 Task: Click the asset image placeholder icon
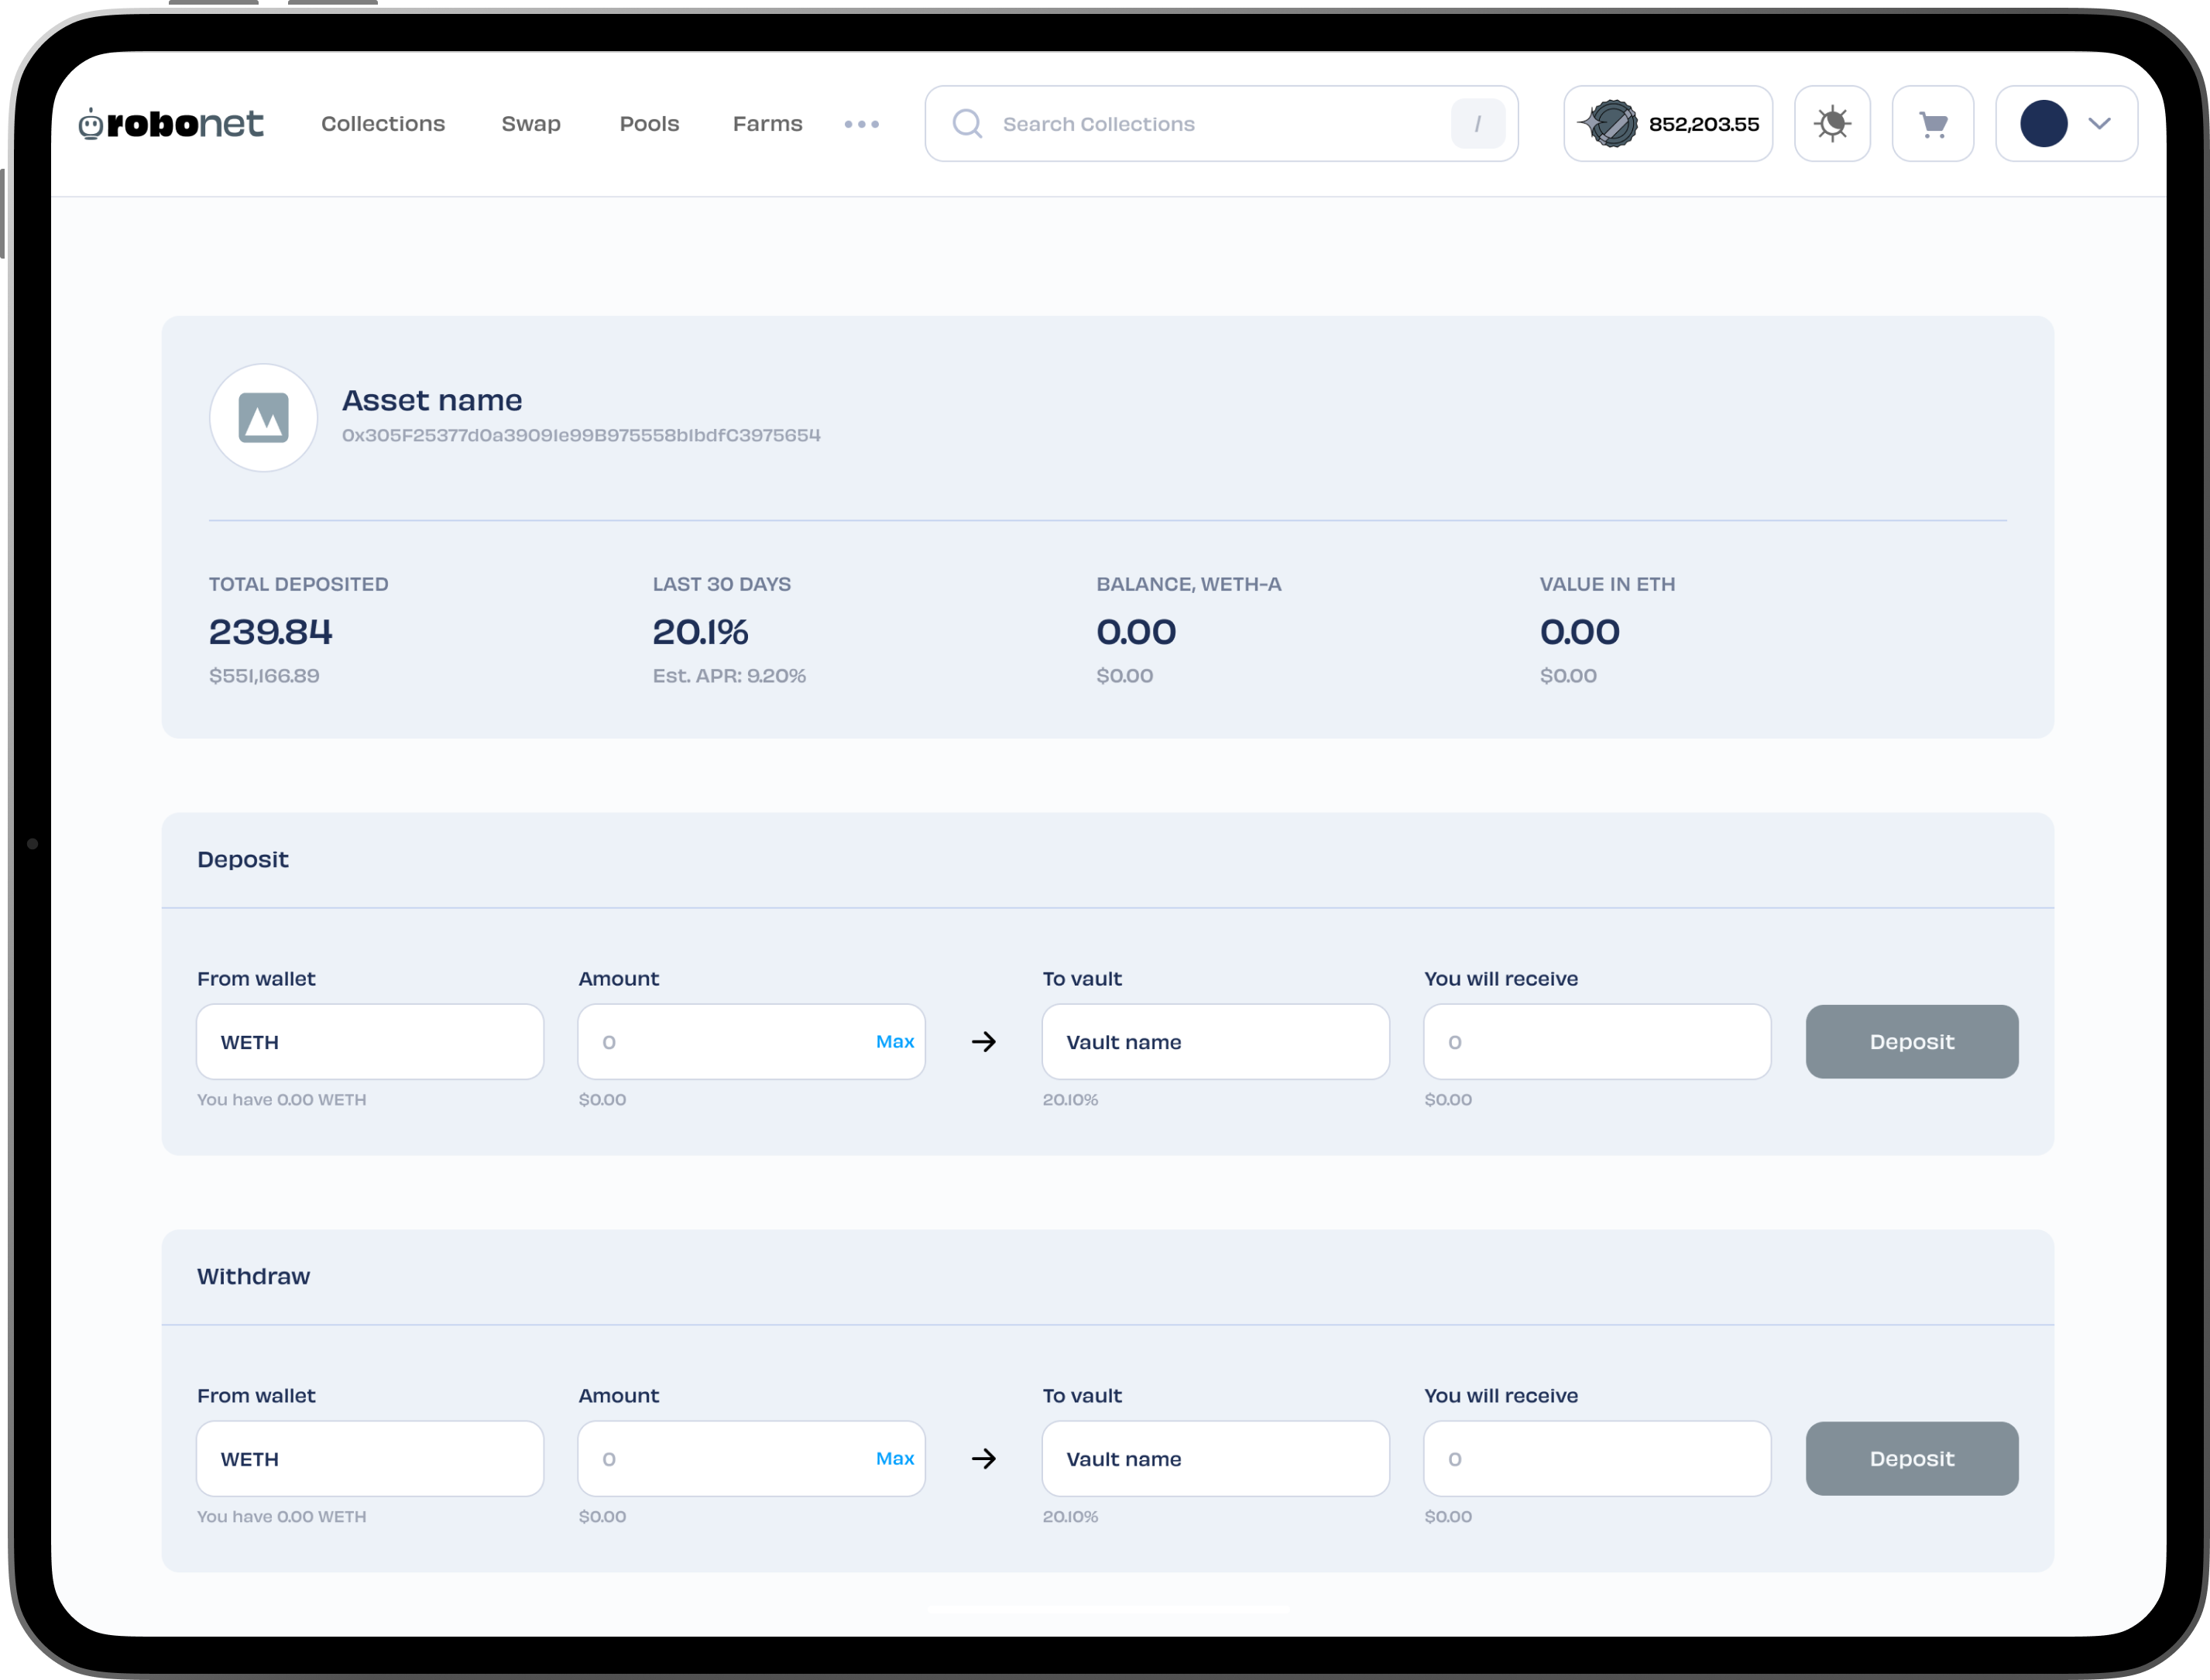263,418
